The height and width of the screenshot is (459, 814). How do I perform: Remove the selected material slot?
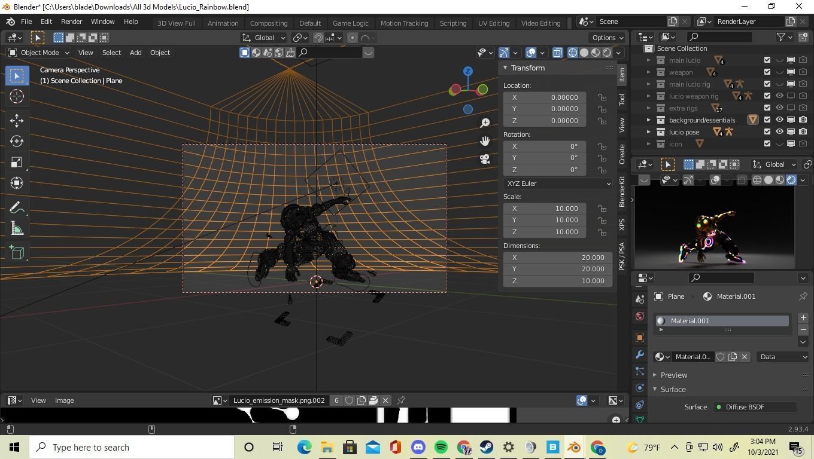tap(803, 330)
